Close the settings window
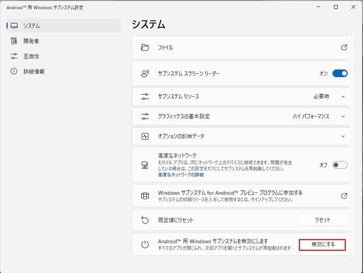 tap(353, 7)
